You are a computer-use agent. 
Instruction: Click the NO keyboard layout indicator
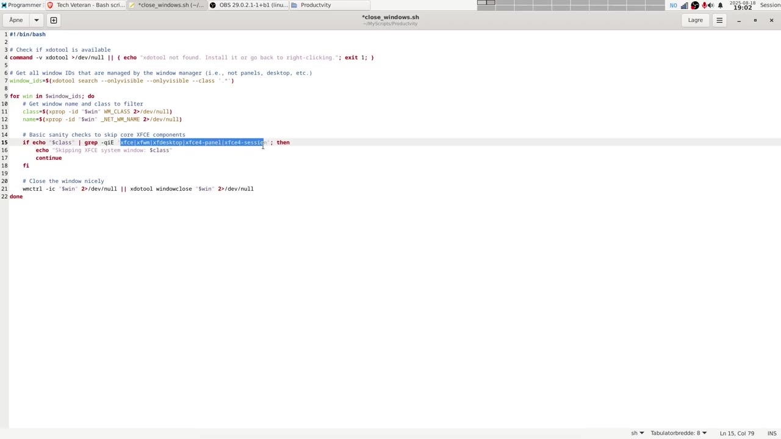click(673, 5)
